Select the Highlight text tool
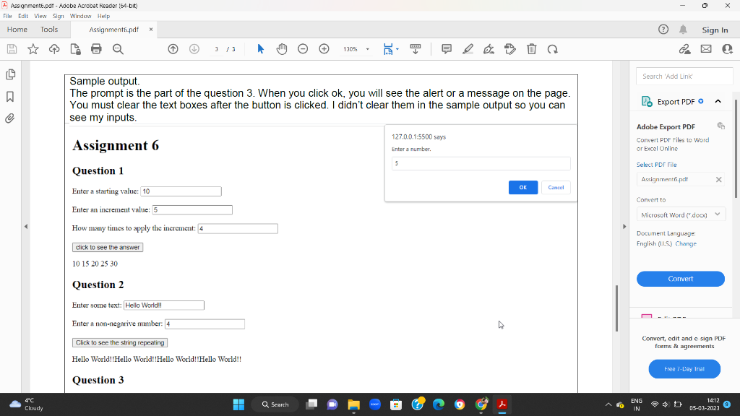The image size is (740, 416). pyautogui.click(x=468, y=48)
